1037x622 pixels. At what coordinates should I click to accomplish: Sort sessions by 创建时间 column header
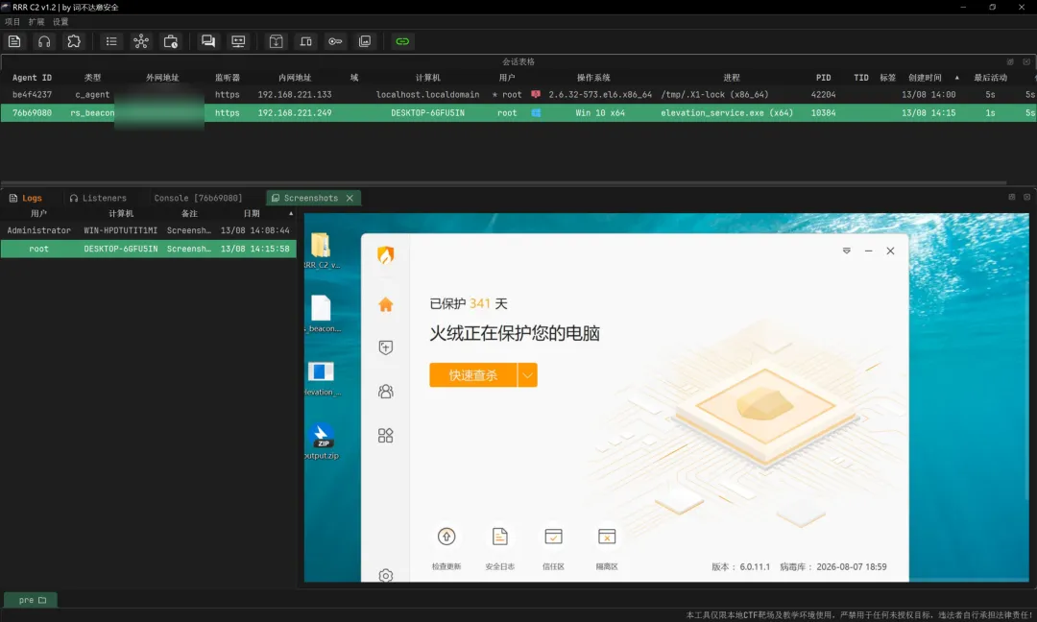925,78
